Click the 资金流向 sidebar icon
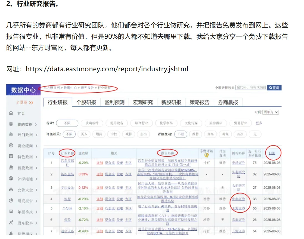The width and height of the screenshot is (304, 239). [11, 145]
